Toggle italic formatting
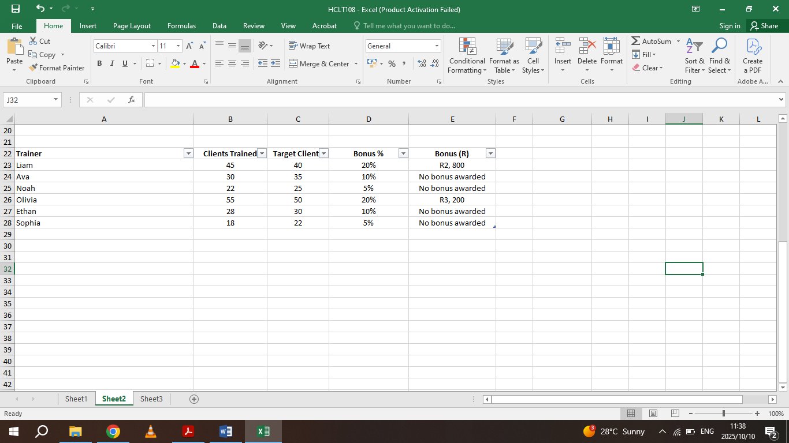This screenshot has height=443, width=789. pyautogui.click(x=111, y=63)
